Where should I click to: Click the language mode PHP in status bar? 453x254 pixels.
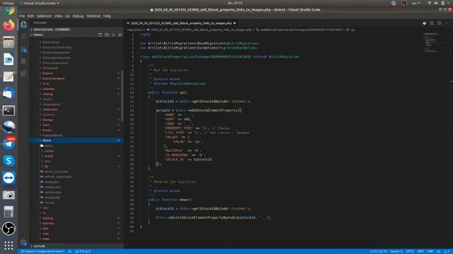[x=430, y=251]
